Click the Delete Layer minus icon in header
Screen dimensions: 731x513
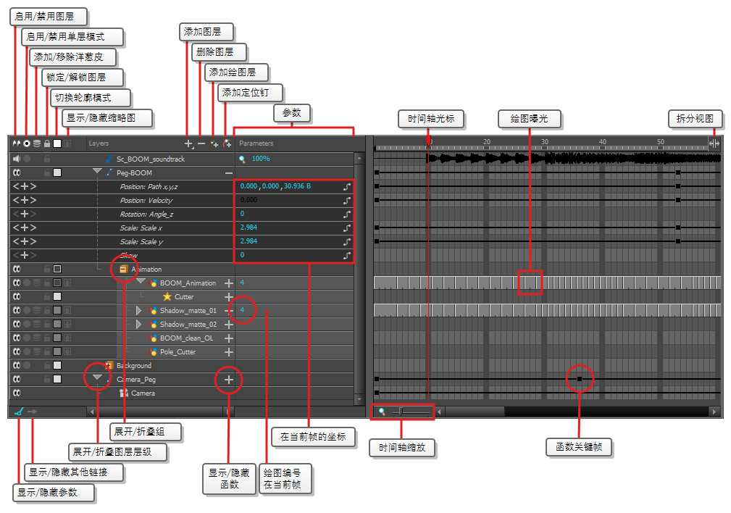(201, 143)
